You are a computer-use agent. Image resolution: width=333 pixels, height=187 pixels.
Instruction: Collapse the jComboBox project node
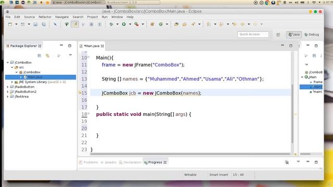pos(8,62)
